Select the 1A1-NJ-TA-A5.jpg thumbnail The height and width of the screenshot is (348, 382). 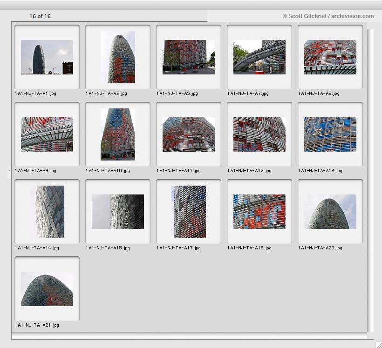coord(189,57)
